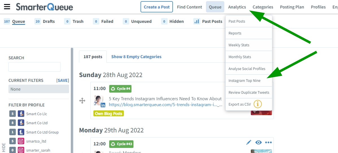Screen dimensions: 338x153
Task: Click Show 8 Empty Categories link
Action: coord(136,57)
